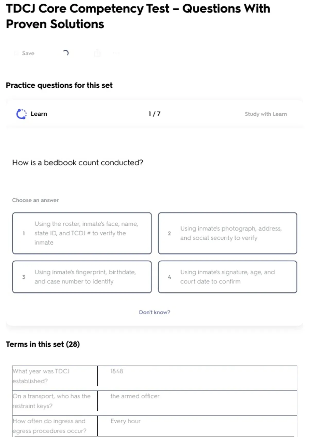The height and width of the screenshot is (437, 309).
Task: Select the definition "the armed officer"
Action: [x=135, y=396]
